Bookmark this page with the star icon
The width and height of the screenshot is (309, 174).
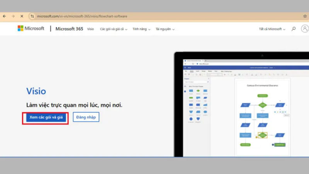pyautogui.click(x=305, y=16)
